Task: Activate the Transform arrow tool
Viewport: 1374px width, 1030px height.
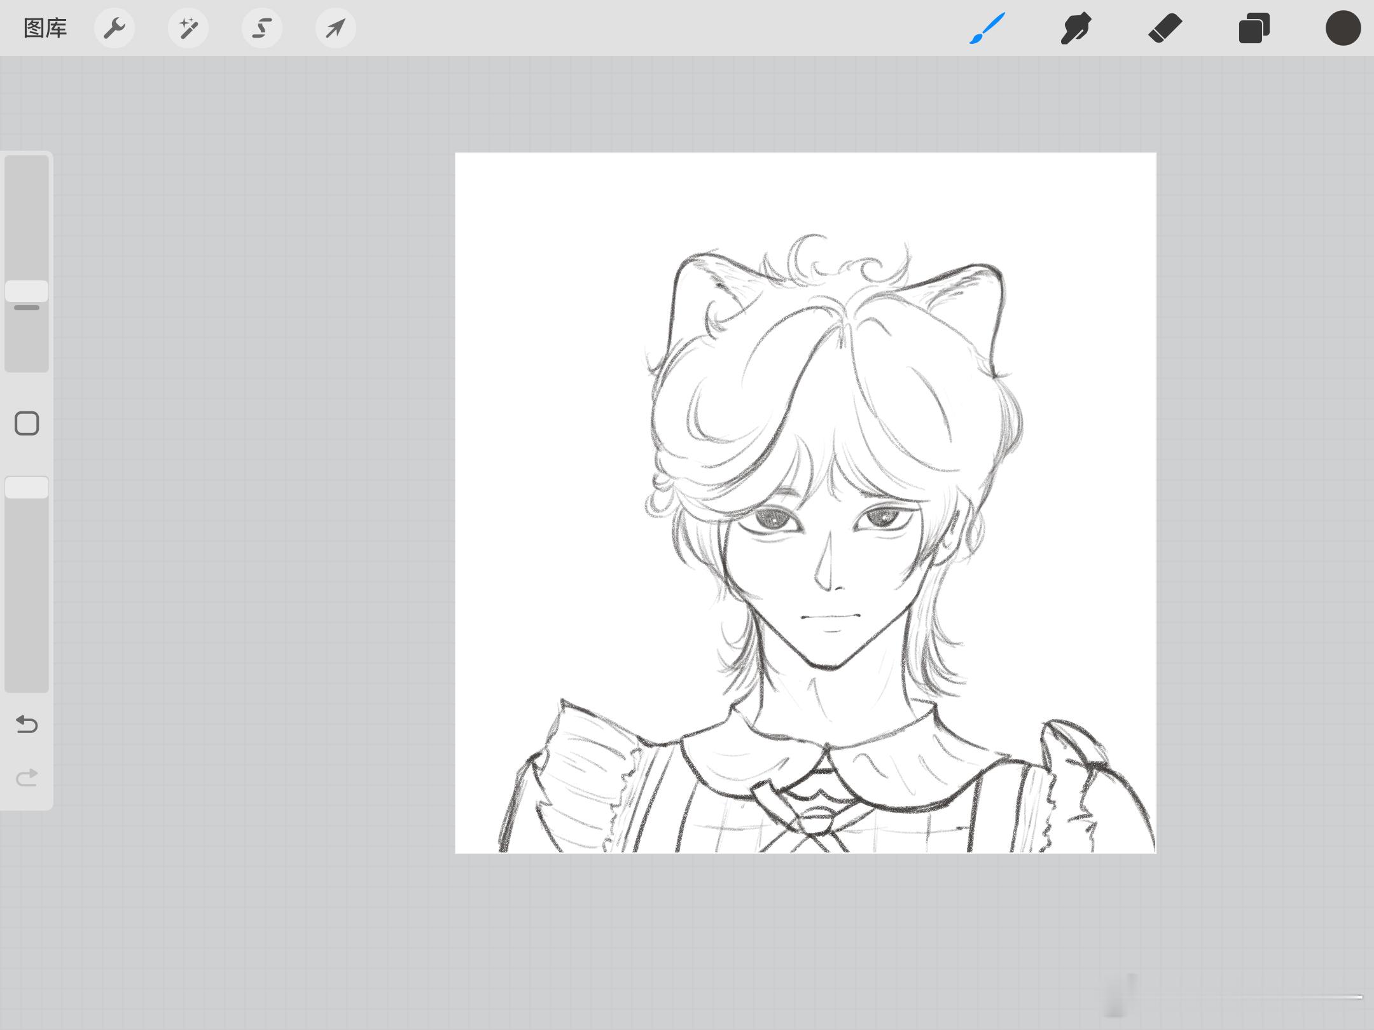Action: (x=336, y=28)
